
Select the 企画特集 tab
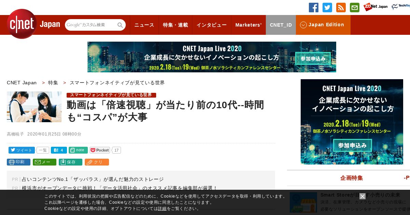pyautogui.click(x=352, y=178)
